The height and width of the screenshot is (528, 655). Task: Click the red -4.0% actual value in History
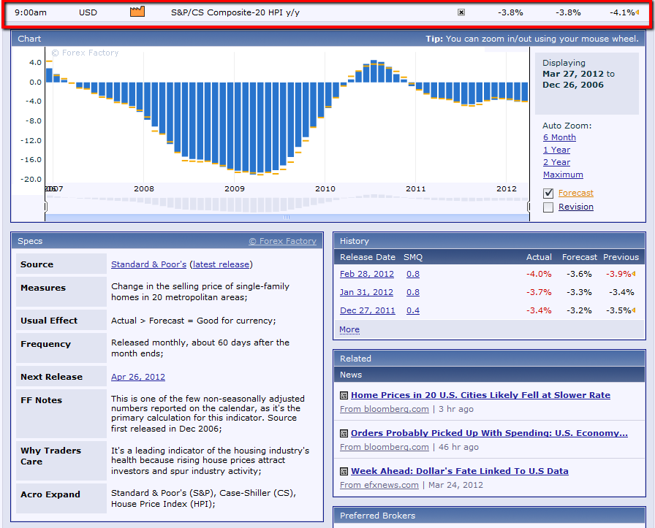click(x=539, y=274)
